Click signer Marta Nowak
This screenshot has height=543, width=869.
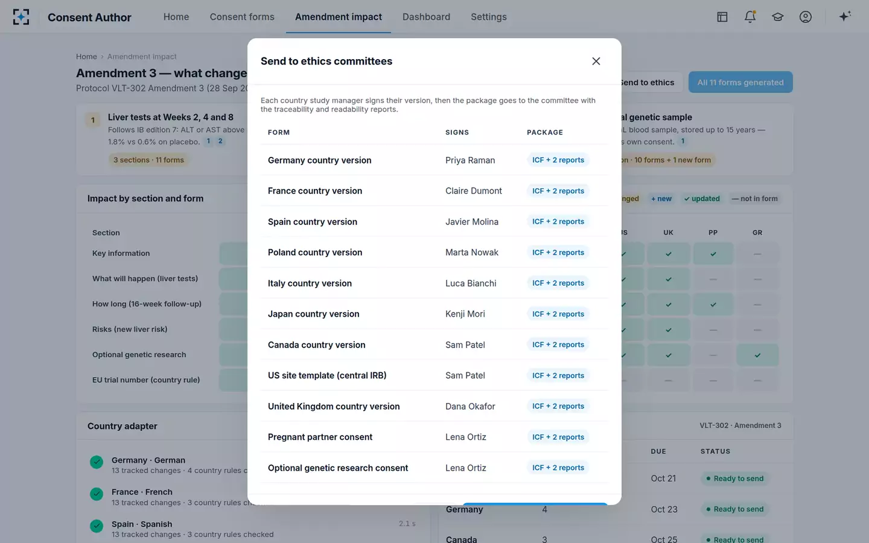(472, 252)
